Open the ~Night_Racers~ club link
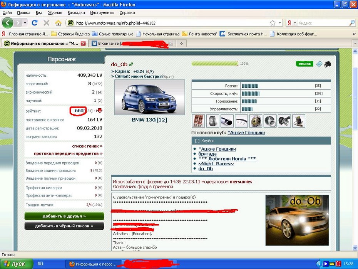This screenshot has width=358, height=269. 216,164
